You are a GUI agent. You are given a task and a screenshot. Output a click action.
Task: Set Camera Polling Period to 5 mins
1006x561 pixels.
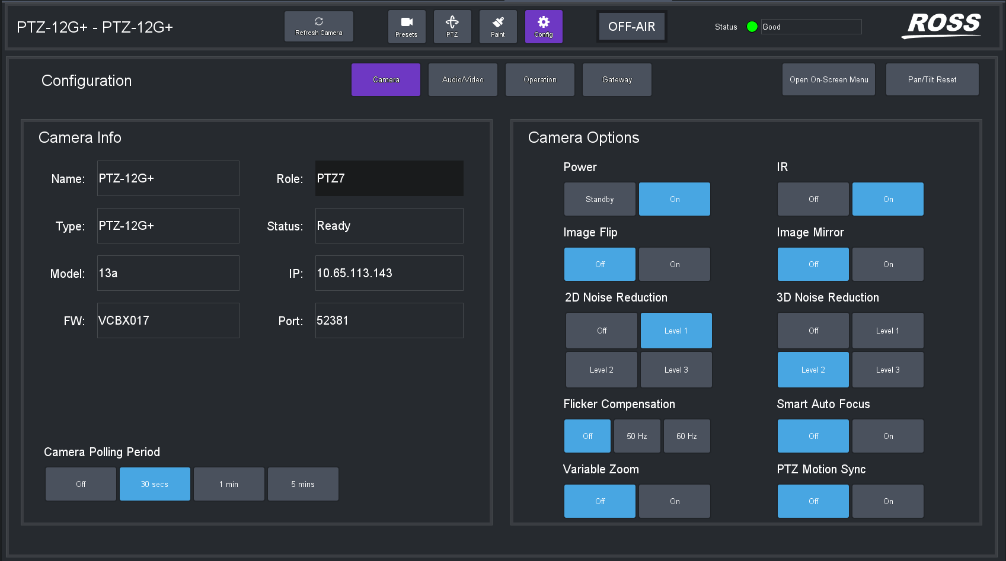click(x=303, y=484)
